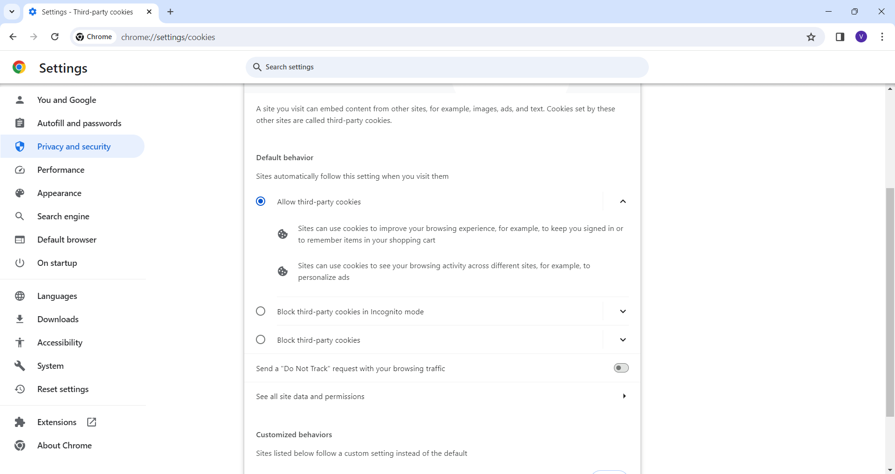Open the Chrome profile avatar menu
Screen dimensions: 895x474
tap(861, 37)
